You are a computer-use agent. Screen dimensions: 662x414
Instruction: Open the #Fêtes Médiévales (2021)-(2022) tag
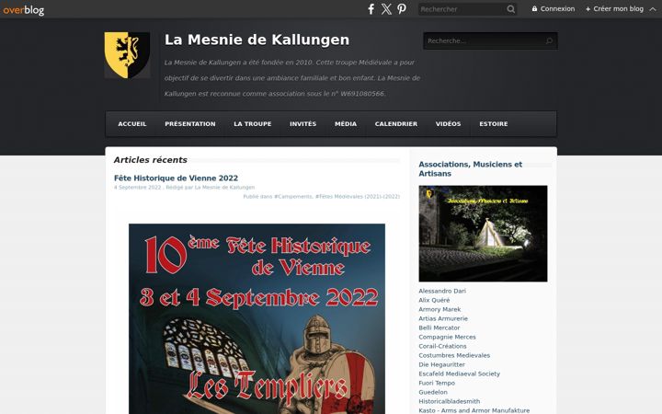[x=358, y=197]
